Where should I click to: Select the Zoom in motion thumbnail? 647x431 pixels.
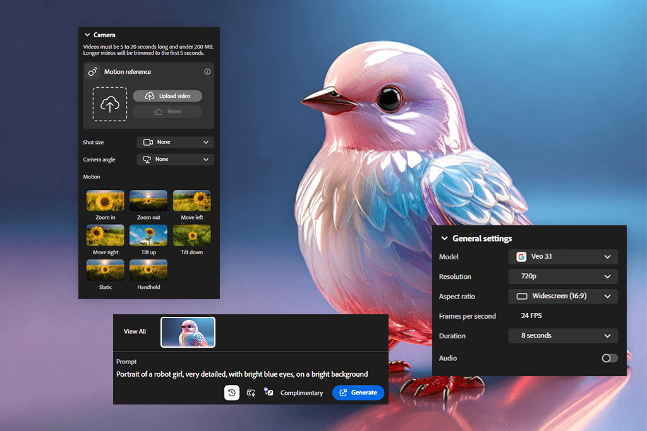106,201
